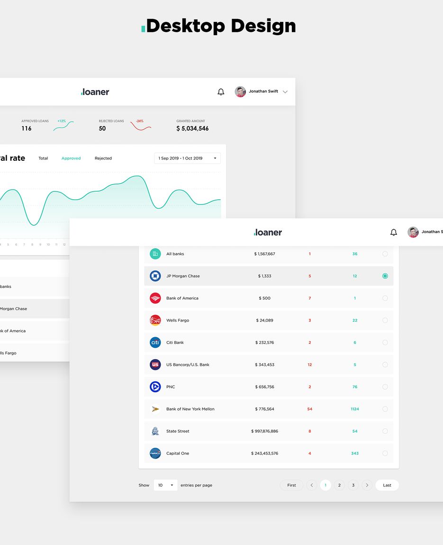Select the Bank of America radio button
Viewport: 443px width, 545px height.
click(385, 298)
